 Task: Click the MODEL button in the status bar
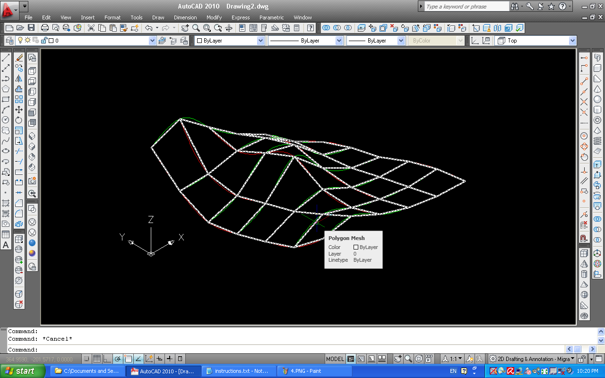(335, 359)
